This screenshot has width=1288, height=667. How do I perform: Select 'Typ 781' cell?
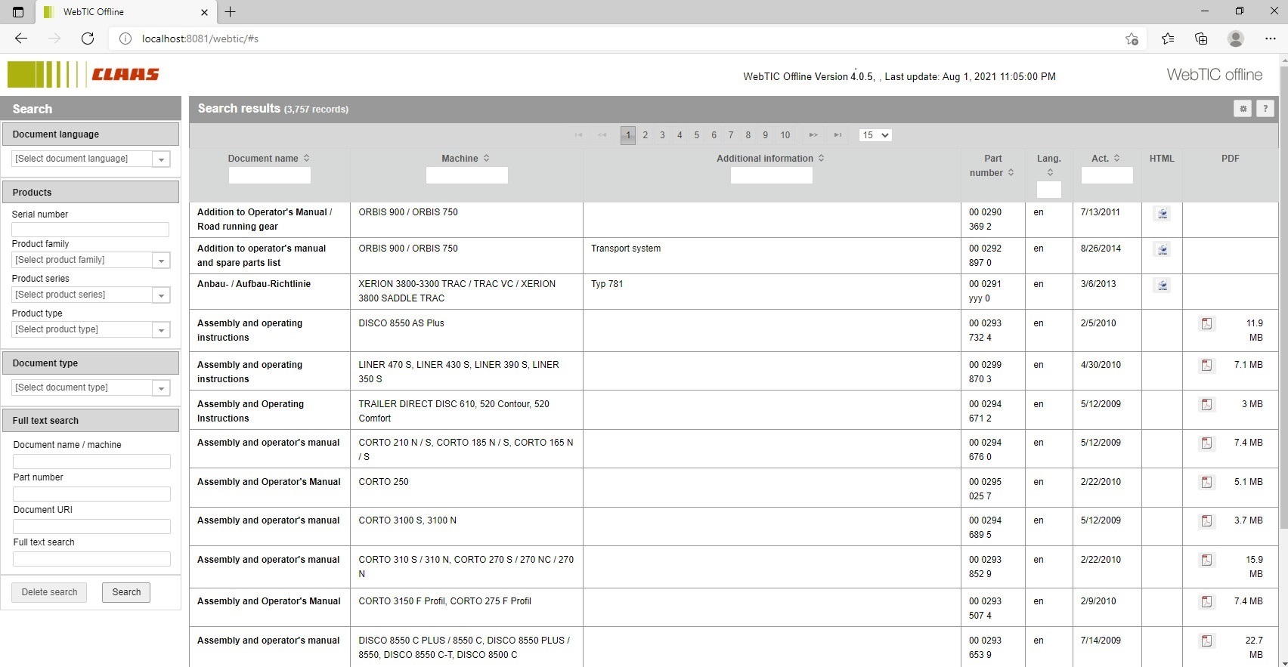pos(772,292)
